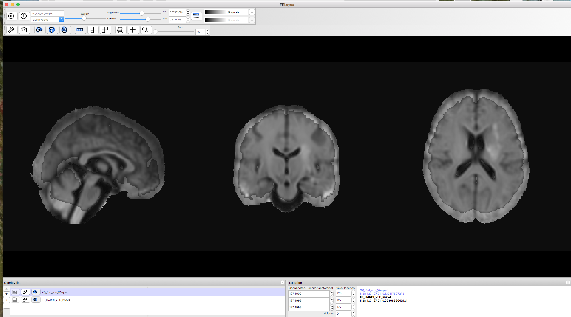
Task: Switch to horizontal layout
Action: pyautogui.click(x=80, y=30)
